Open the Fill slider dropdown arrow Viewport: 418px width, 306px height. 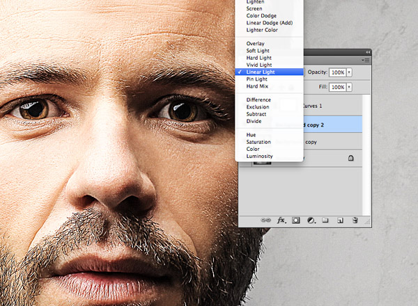coord(349,87)
